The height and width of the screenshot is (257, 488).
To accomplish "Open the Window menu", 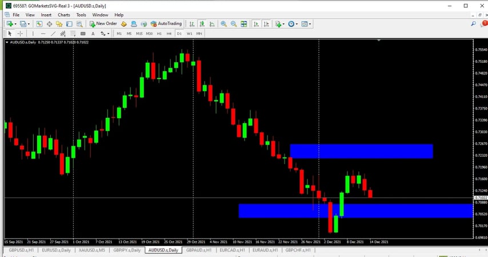I will (x=100, y=15).
